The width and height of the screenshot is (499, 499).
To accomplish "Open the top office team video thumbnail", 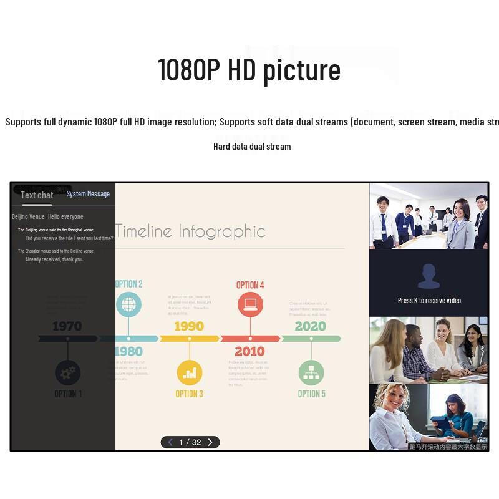I will pyautogui.click(x=429, y=216).
